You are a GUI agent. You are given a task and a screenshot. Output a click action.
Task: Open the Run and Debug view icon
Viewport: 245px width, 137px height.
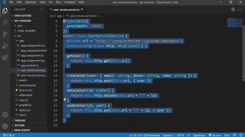coord(5,46)
